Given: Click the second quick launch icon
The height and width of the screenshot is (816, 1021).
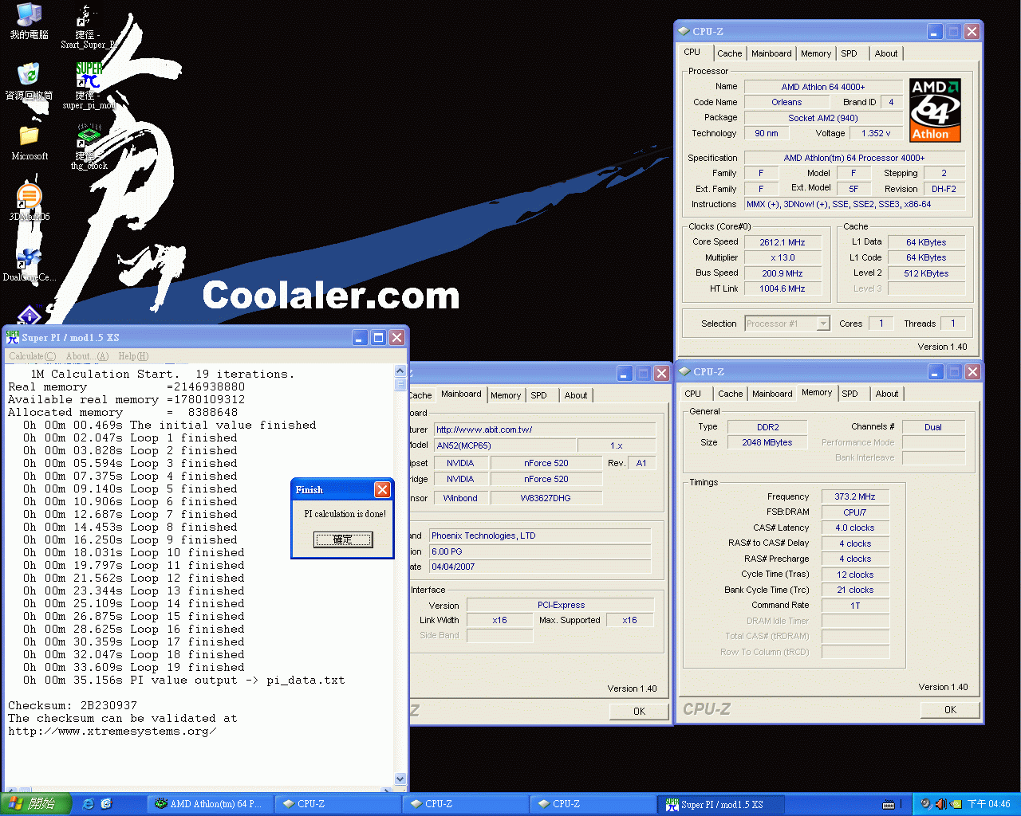Looking at the screenshot, I should point(106,804).
